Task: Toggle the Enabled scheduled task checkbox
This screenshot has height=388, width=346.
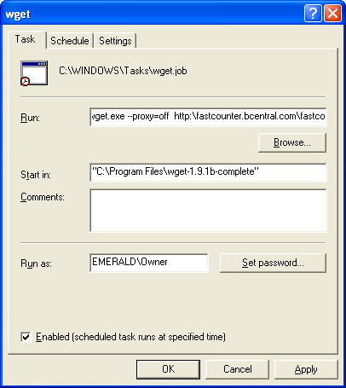Action: pyautogui.click(x=26, y=337)
